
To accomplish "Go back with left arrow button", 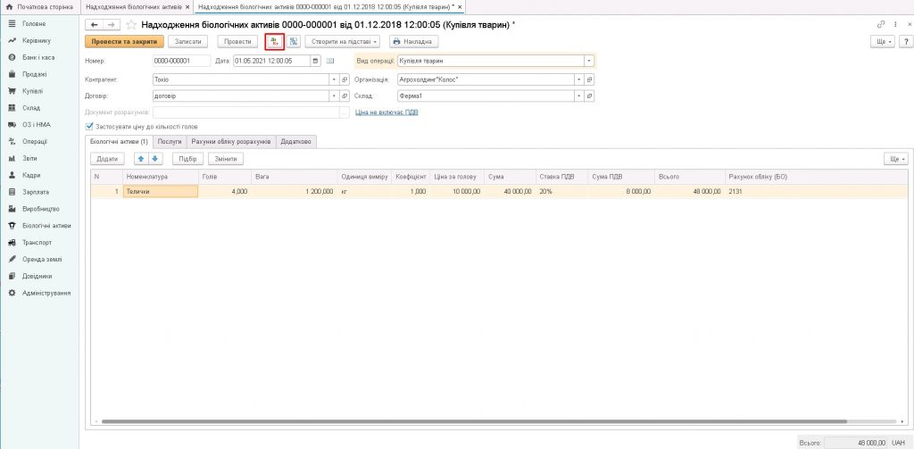I will coord(94,24).
